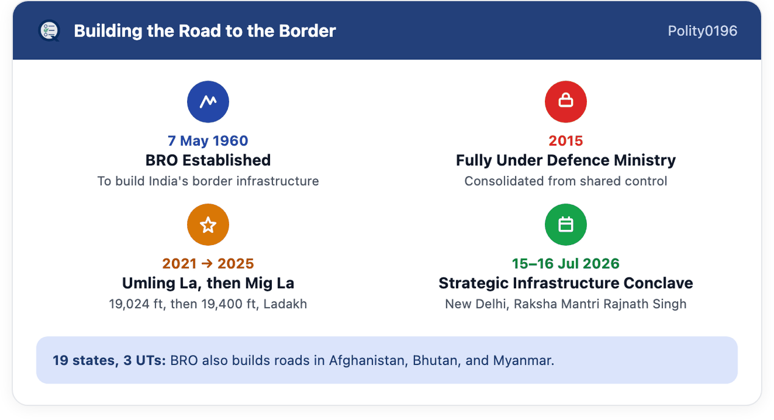Select the Polity0196 label in header

(x=702, y=31)
